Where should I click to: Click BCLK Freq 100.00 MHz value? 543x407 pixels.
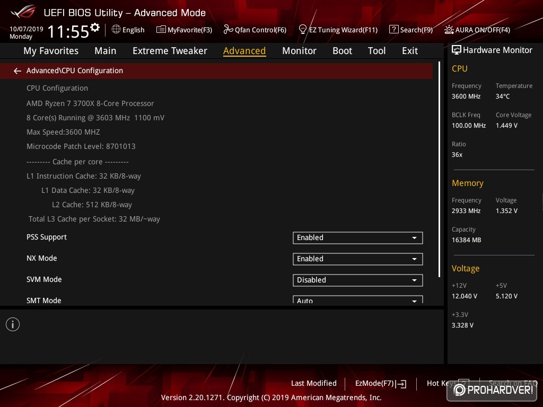(469, 126)
